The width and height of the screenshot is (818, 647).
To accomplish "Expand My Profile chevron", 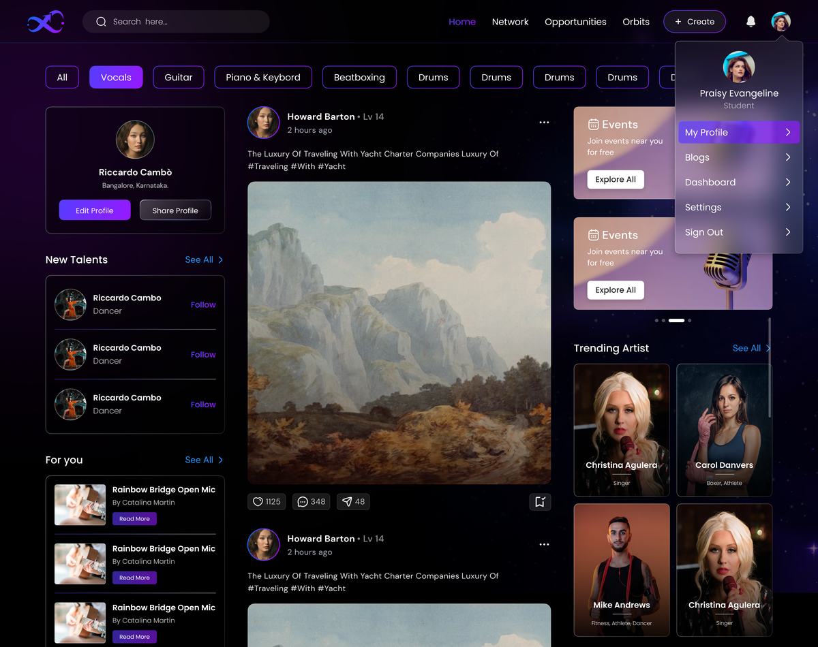I will click(788, 132).
